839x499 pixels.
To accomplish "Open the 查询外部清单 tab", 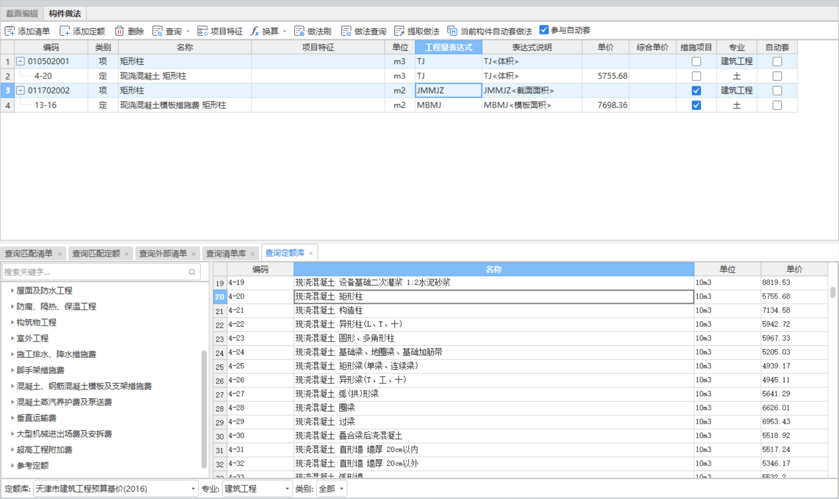I will [163, 253].
